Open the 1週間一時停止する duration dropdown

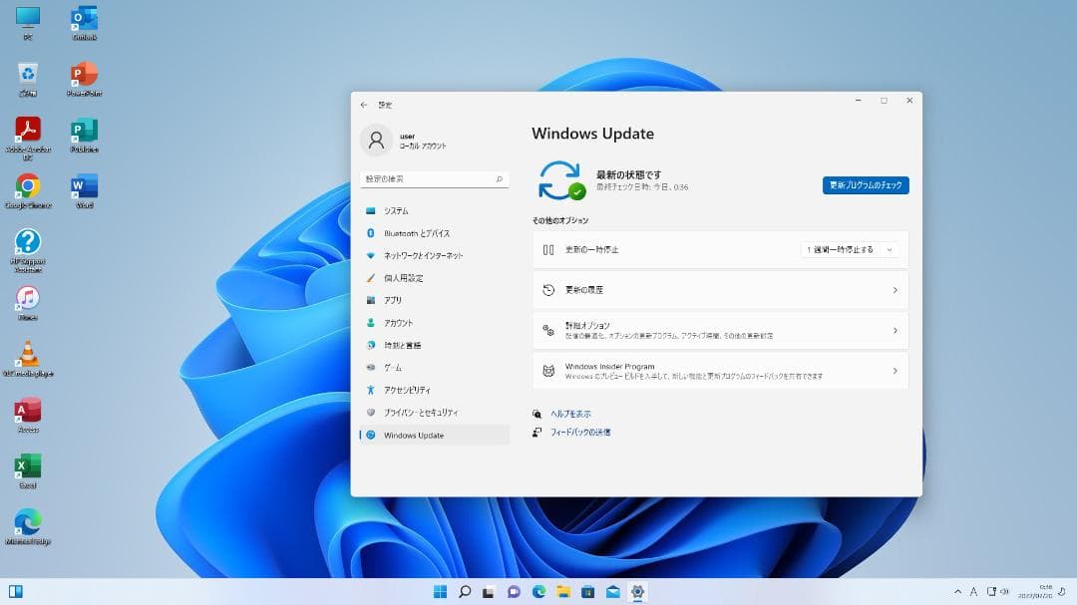(848, 249)
